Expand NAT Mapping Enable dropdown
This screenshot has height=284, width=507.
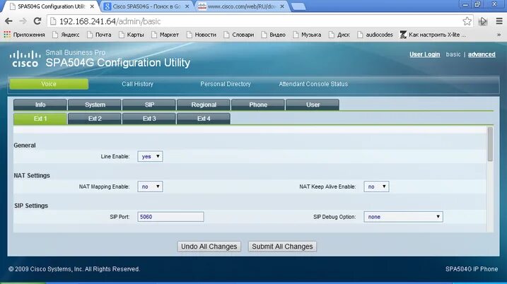150,187
